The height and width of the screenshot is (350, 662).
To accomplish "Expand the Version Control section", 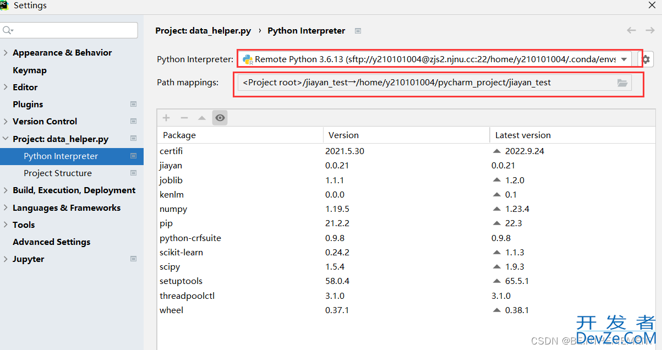I will [6, 121].
